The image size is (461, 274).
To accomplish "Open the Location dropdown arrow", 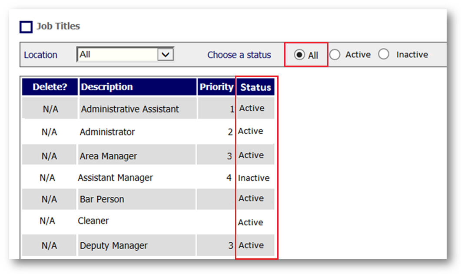I will [165, 55].
